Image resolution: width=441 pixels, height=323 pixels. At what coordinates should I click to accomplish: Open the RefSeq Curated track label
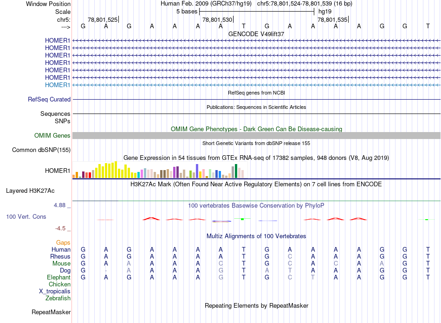[x=49, y=100]
